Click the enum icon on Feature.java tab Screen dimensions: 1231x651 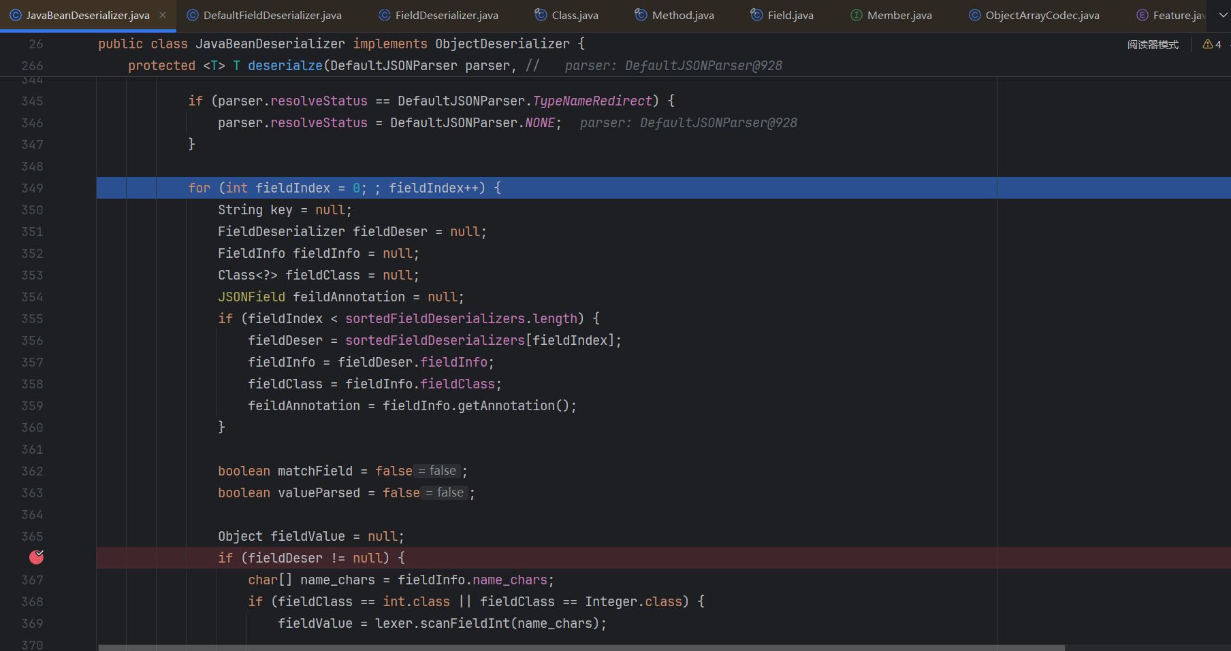(x=1142, y=15)
